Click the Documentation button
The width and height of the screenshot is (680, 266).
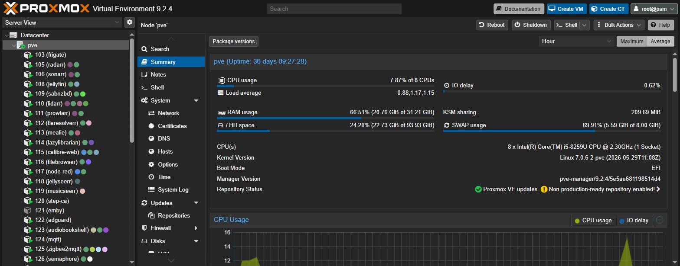tap(519, 9)
